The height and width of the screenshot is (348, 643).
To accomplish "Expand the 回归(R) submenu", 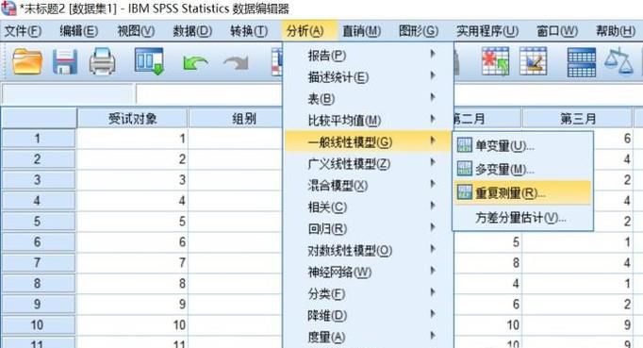I will (369, 228).
